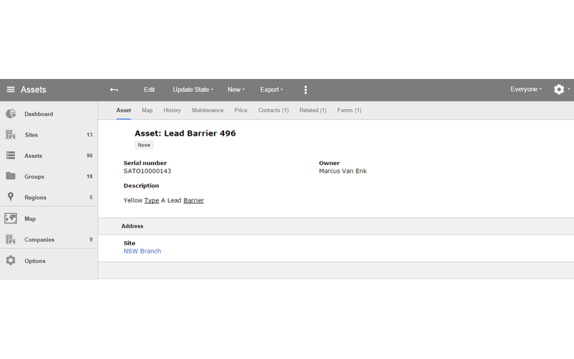Click the Edit button
The image size is (574, 359).
tap(149, 90)
